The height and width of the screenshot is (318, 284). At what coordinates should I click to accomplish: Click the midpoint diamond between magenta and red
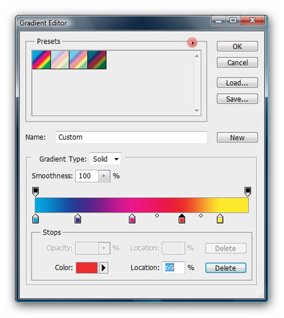coord(157,215)
